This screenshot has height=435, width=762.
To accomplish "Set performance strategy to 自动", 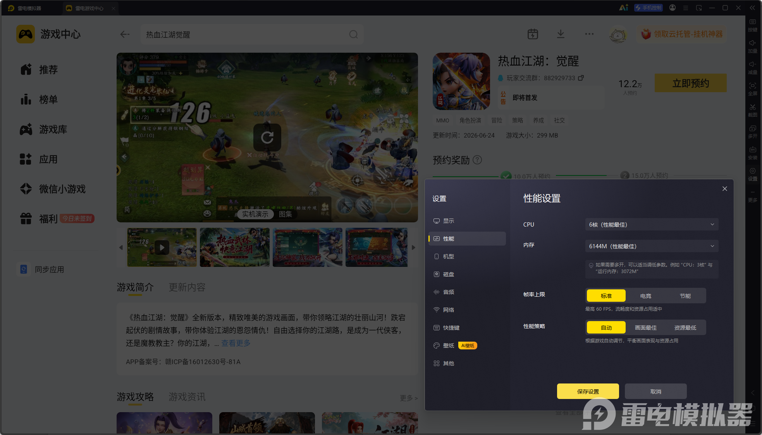I will 606,327.
